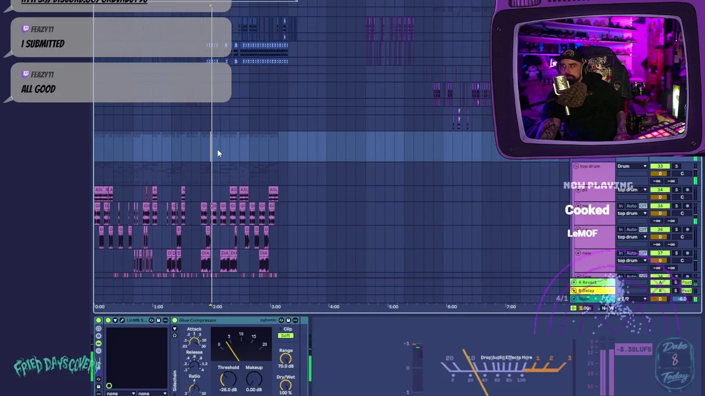This screenshot has width=705, height=396.
Task: Toggle the rack activator in the device chain
Action: coord(99,320)
